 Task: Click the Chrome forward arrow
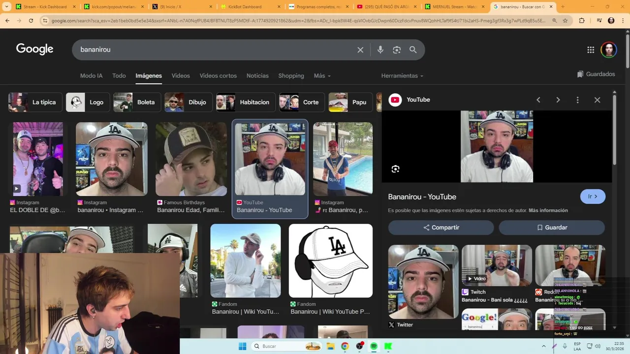coord(19,21)
